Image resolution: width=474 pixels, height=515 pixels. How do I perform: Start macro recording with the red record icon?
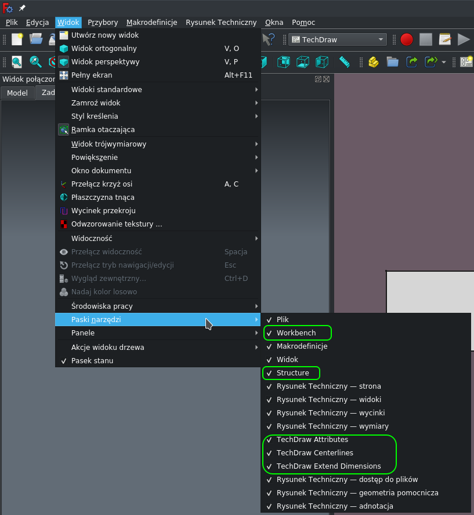(406, 39)
